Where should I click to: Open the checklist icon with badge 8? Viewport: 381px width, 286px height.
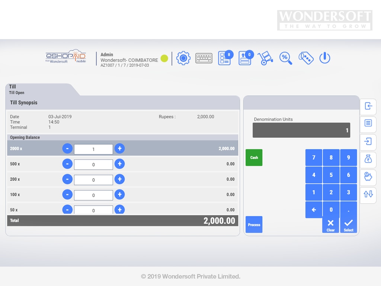225,58
